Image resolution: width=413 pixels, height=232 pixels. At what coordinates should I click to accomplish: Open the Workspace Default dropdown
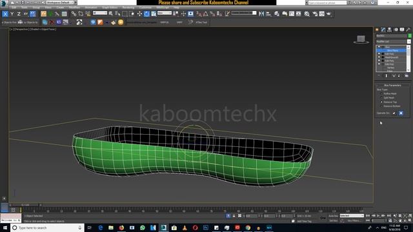point(60,3)
